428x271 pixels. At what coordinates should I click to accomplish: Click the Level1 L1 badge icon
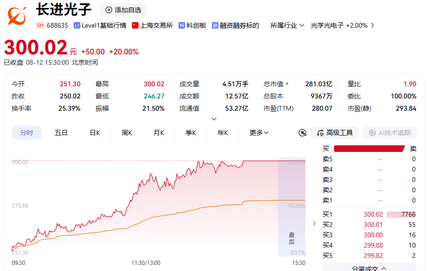coord(77,25)
